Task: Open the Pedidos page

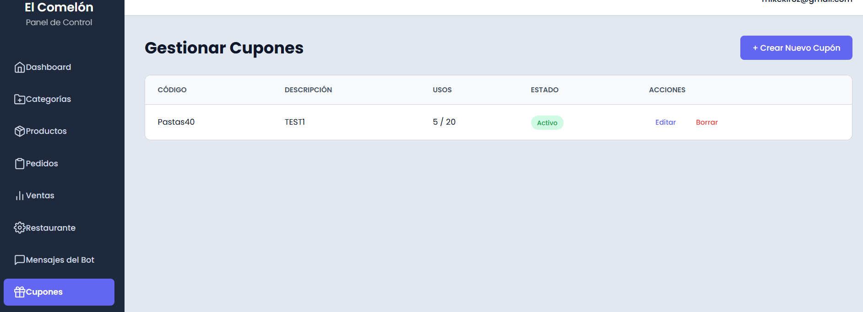Action: click(x=42, y=164)
